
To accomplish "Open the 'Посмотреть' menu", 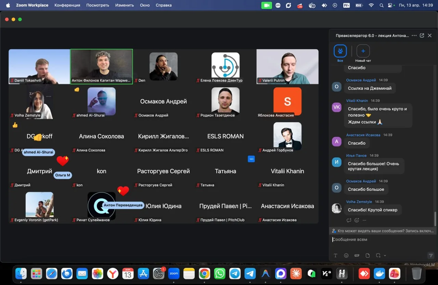I will 98,5.
